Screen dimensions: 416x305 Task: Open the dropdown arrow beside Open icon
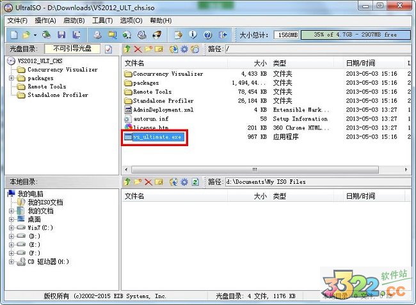click(35, 35)
